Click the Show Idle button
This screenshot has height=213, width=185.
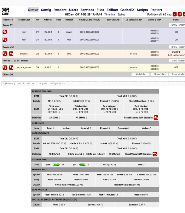tap(159, 74)
